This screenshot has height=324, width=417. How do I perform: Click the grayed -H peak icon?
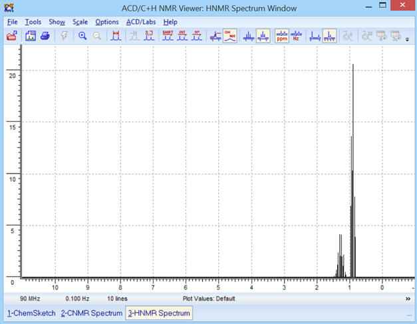(134, 36)
